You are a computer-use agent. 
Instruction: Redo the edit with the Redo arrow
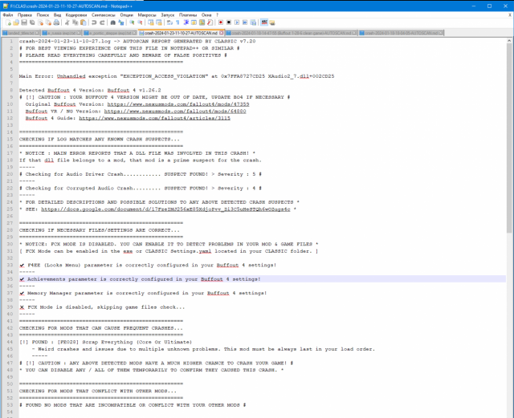click(102, 22)
